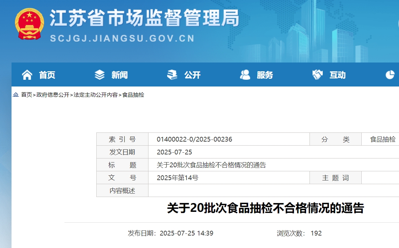Click the small home icon in breadcrumb
This screenshot has height=248, width=399.
(16, 95)
